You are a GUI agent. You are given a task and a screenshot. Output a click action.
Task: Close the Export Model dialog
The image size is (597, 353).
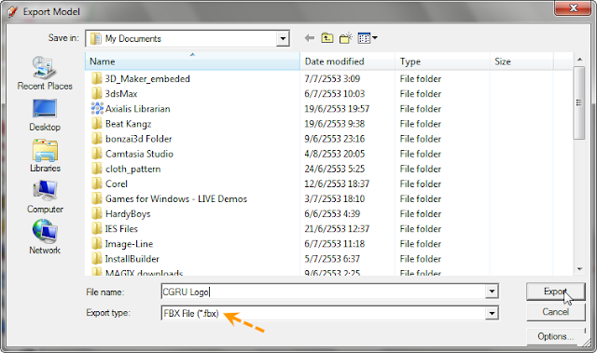[573, 7]
